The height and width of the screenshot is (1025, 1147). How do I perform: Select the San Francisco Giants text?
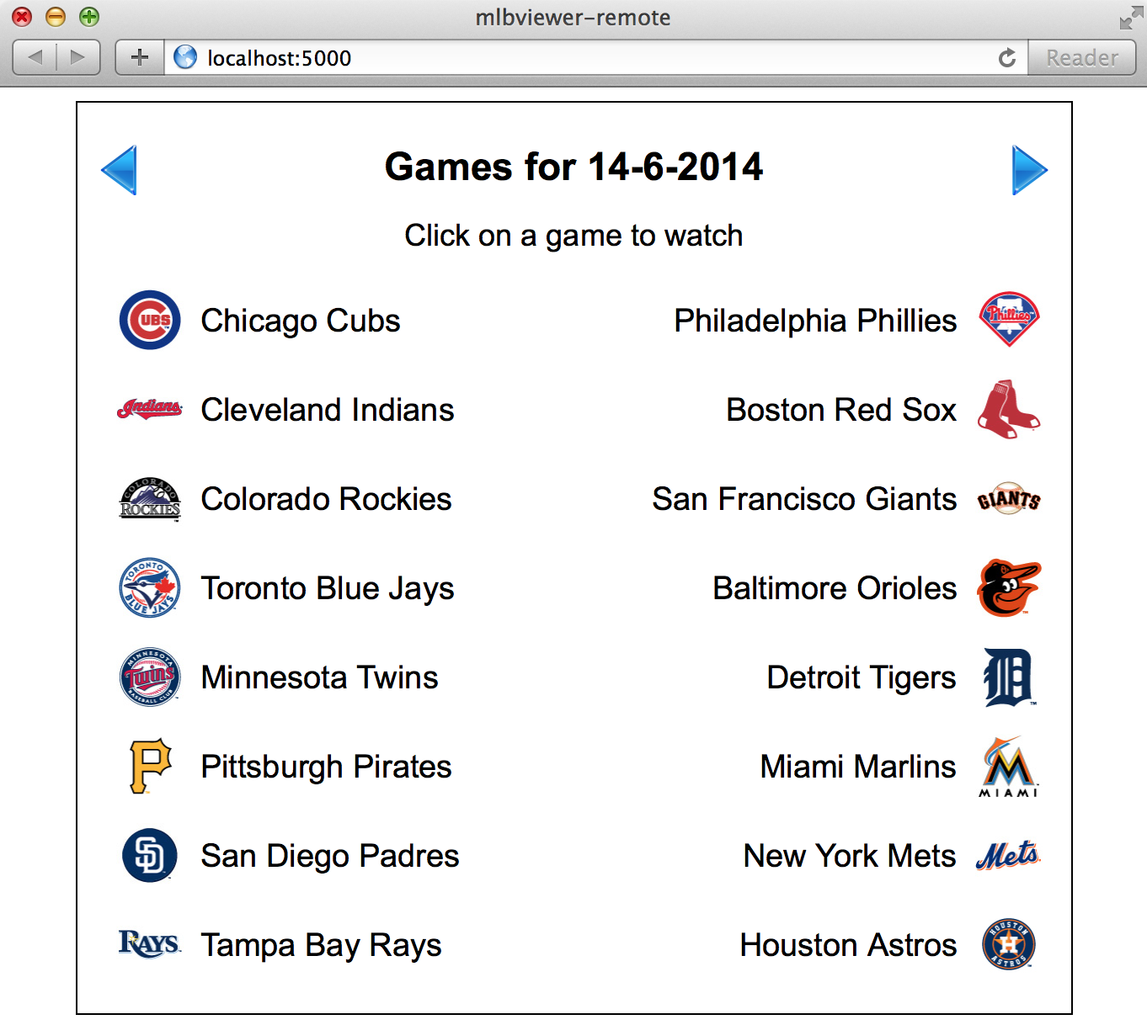tap(804, 499)
